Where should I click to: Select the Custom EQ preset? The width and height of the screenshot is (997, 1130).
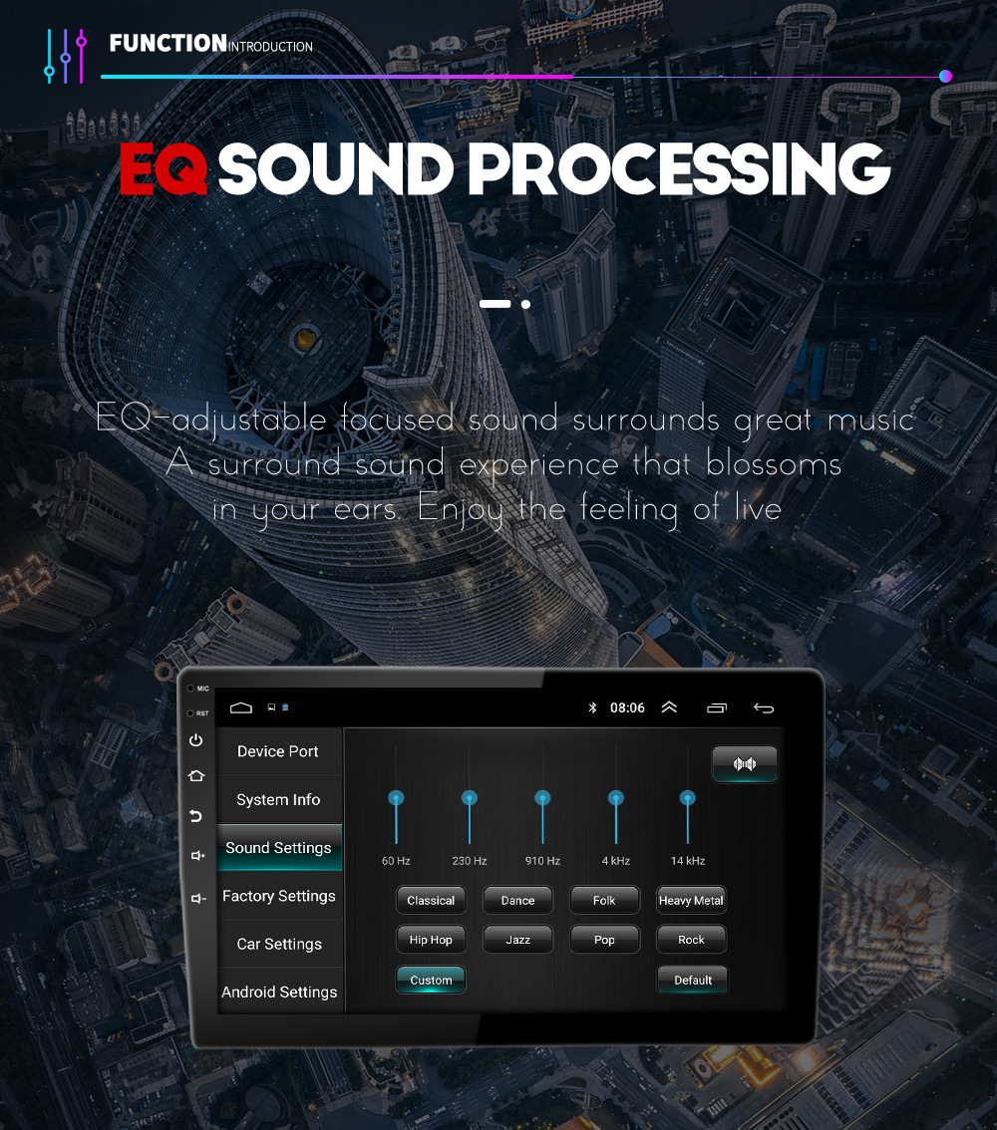(431, 981)
